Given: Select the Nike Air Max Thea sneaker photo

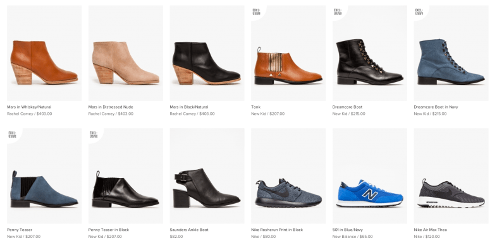Looking at the screenshot, I should click(x=451, y=176).
